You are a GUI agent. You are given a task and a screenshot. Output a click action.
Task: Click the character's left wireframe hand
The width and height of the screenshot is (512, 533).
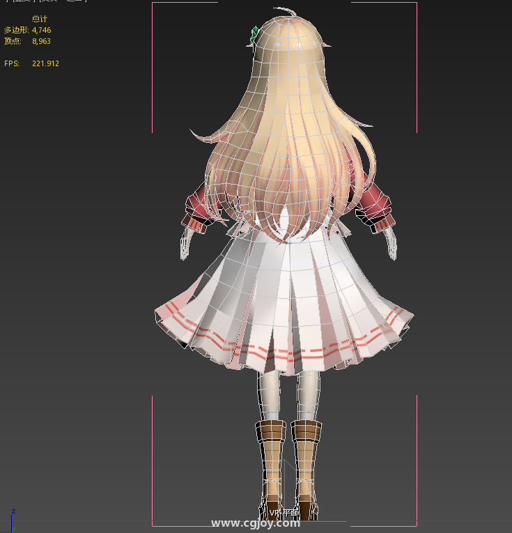click(186, 245)
